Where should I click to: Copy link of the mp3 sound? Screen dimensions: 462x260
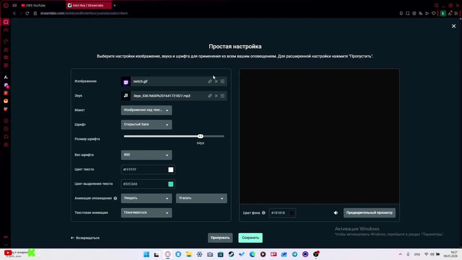tap(210, 96)
